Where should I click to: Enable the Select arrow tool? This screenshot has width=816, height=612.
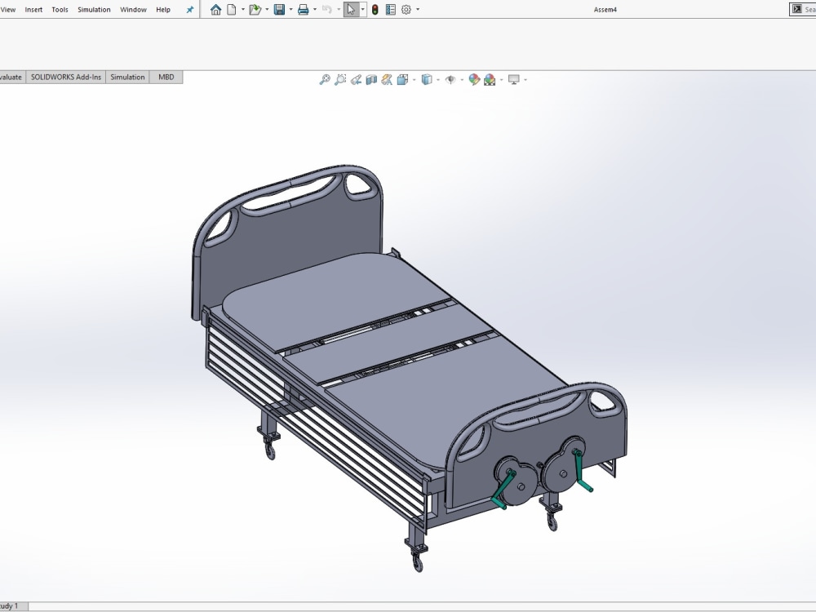[350, 9]
